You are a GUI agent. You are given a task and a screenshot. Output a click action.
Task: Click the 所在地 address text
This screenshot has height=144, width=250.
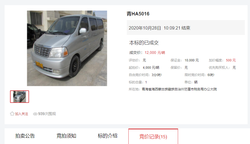point(179,89)
